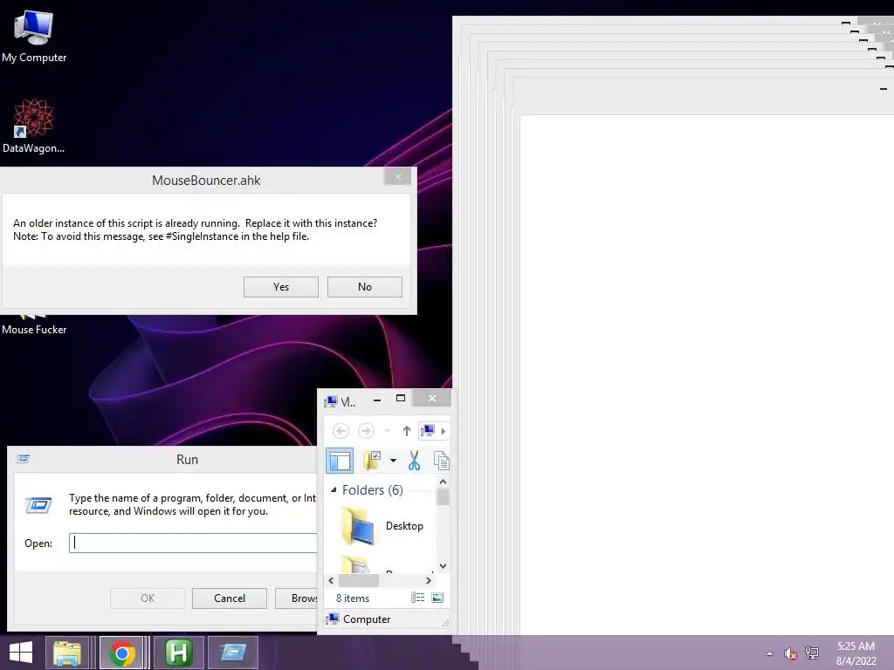Switch explorer to large icons view
This screenshot has height=670, width=894.
click(x=437, y=597)
